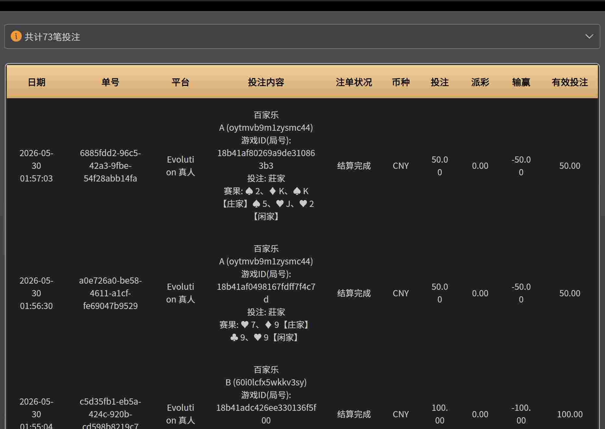Click valid bet 100.00 in 01:55:04 row
The width and height of the screenshot is (605, 429).
pos(570,414)
